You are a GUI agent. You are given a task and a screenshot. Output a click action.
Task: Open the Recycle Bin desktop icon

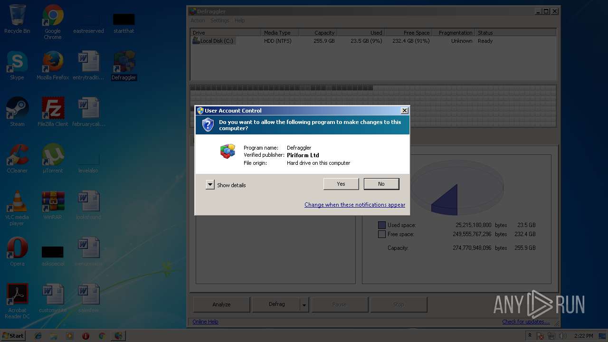tap(17, 19)
